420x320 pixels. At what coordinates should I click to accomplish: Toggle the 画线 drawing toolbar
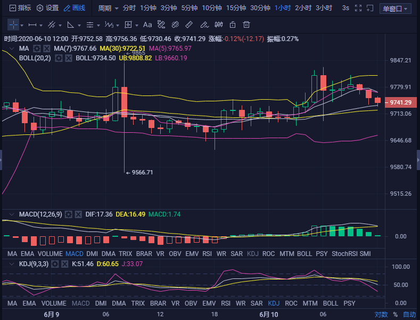pos(75,8)
